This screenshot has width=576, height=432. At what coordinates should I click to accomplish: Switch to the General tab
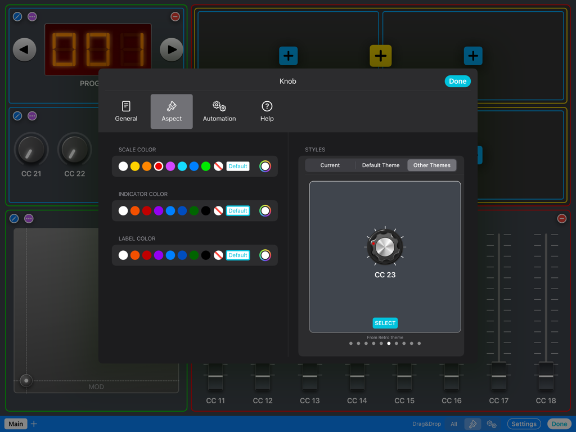point(126,111)
